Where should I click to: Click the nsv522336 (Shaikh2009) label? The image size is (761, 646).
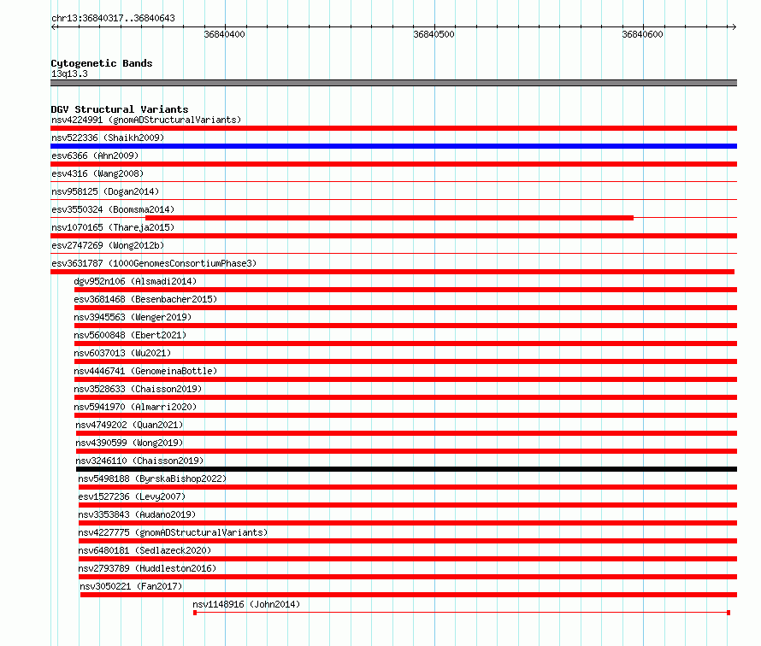point(108,138)
